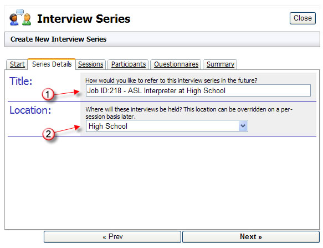Click the Location dropdown arrow button
The width and height of the screenshot is (323, 248).
coord(243,126)
